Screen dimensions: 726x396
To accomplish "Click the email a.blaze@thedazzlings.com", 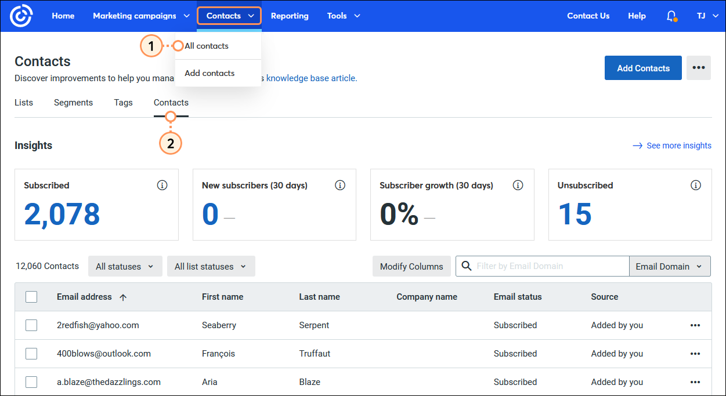I will [109, 382].
